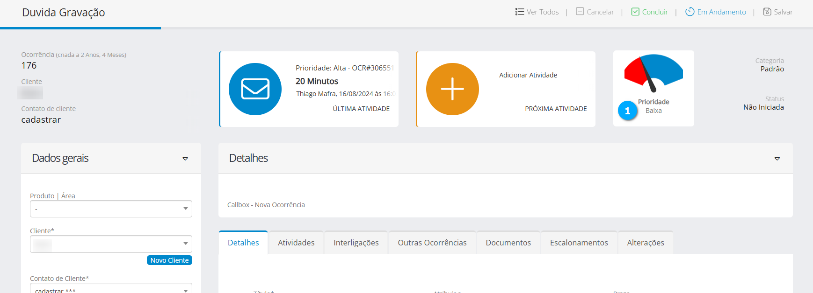Switch to the Atividades tab
813x293 pixels.
(296, 243)
